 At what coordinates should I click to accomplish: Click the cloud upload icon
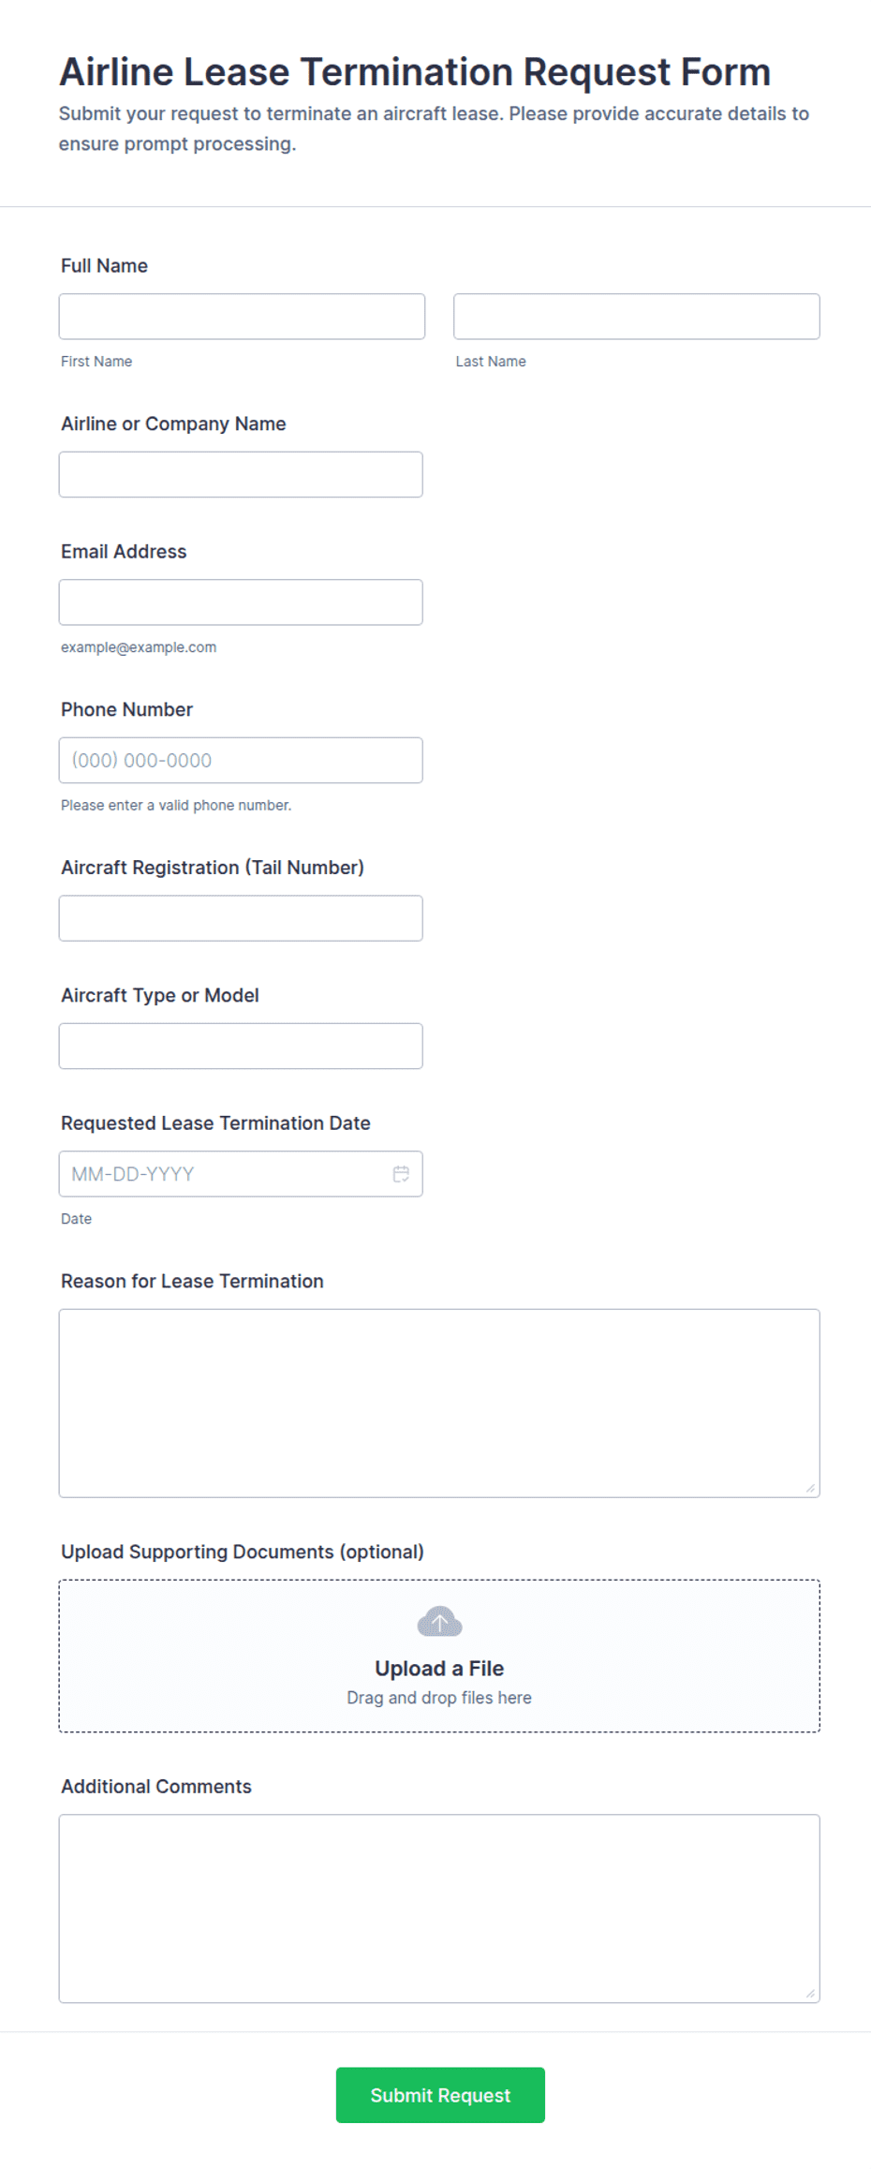(439, 1622)
